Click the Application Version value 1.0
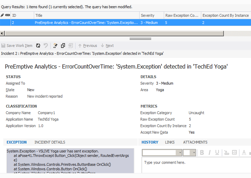Viewport: 251px width, 178px height. [x=41, y=126]
